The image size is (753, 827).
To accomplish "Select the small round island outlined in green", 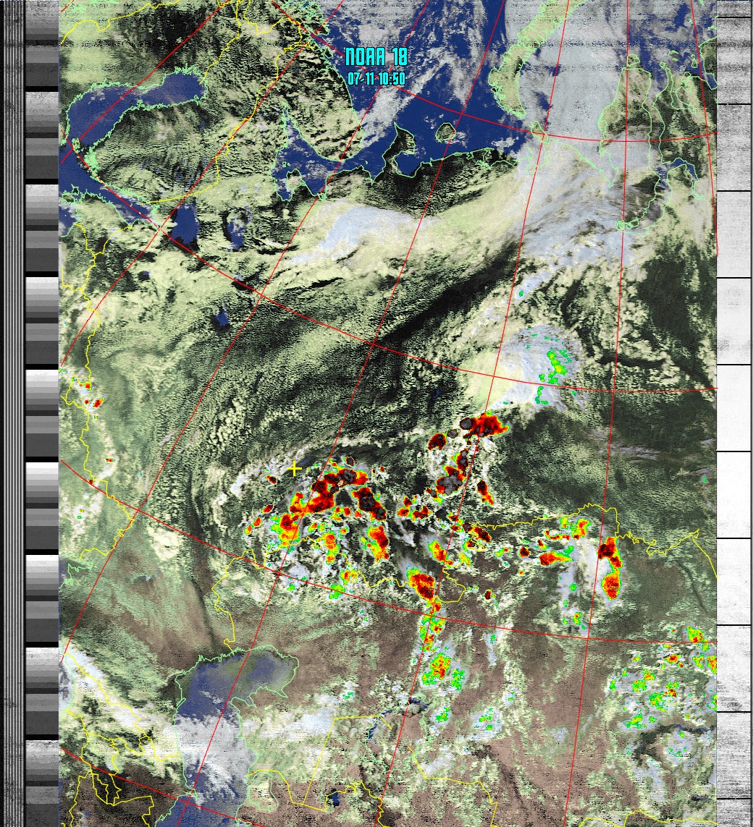I will coord(445,132).
